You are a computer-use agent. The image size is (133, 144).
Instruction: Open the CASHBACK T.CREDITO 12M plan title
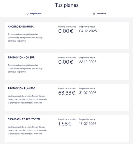coord(24,119)
